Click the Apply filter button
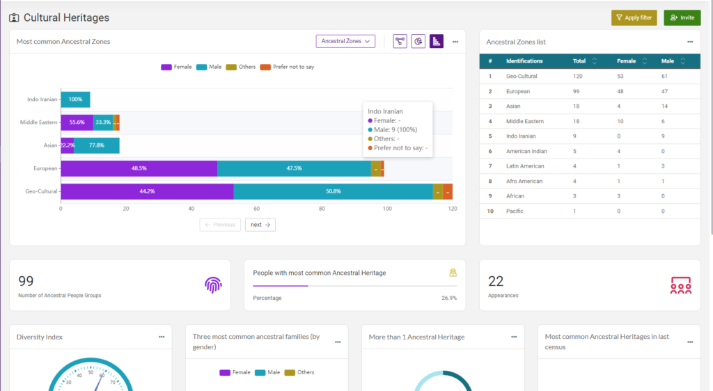Screen dimensions: 713x391 point(634,17)
